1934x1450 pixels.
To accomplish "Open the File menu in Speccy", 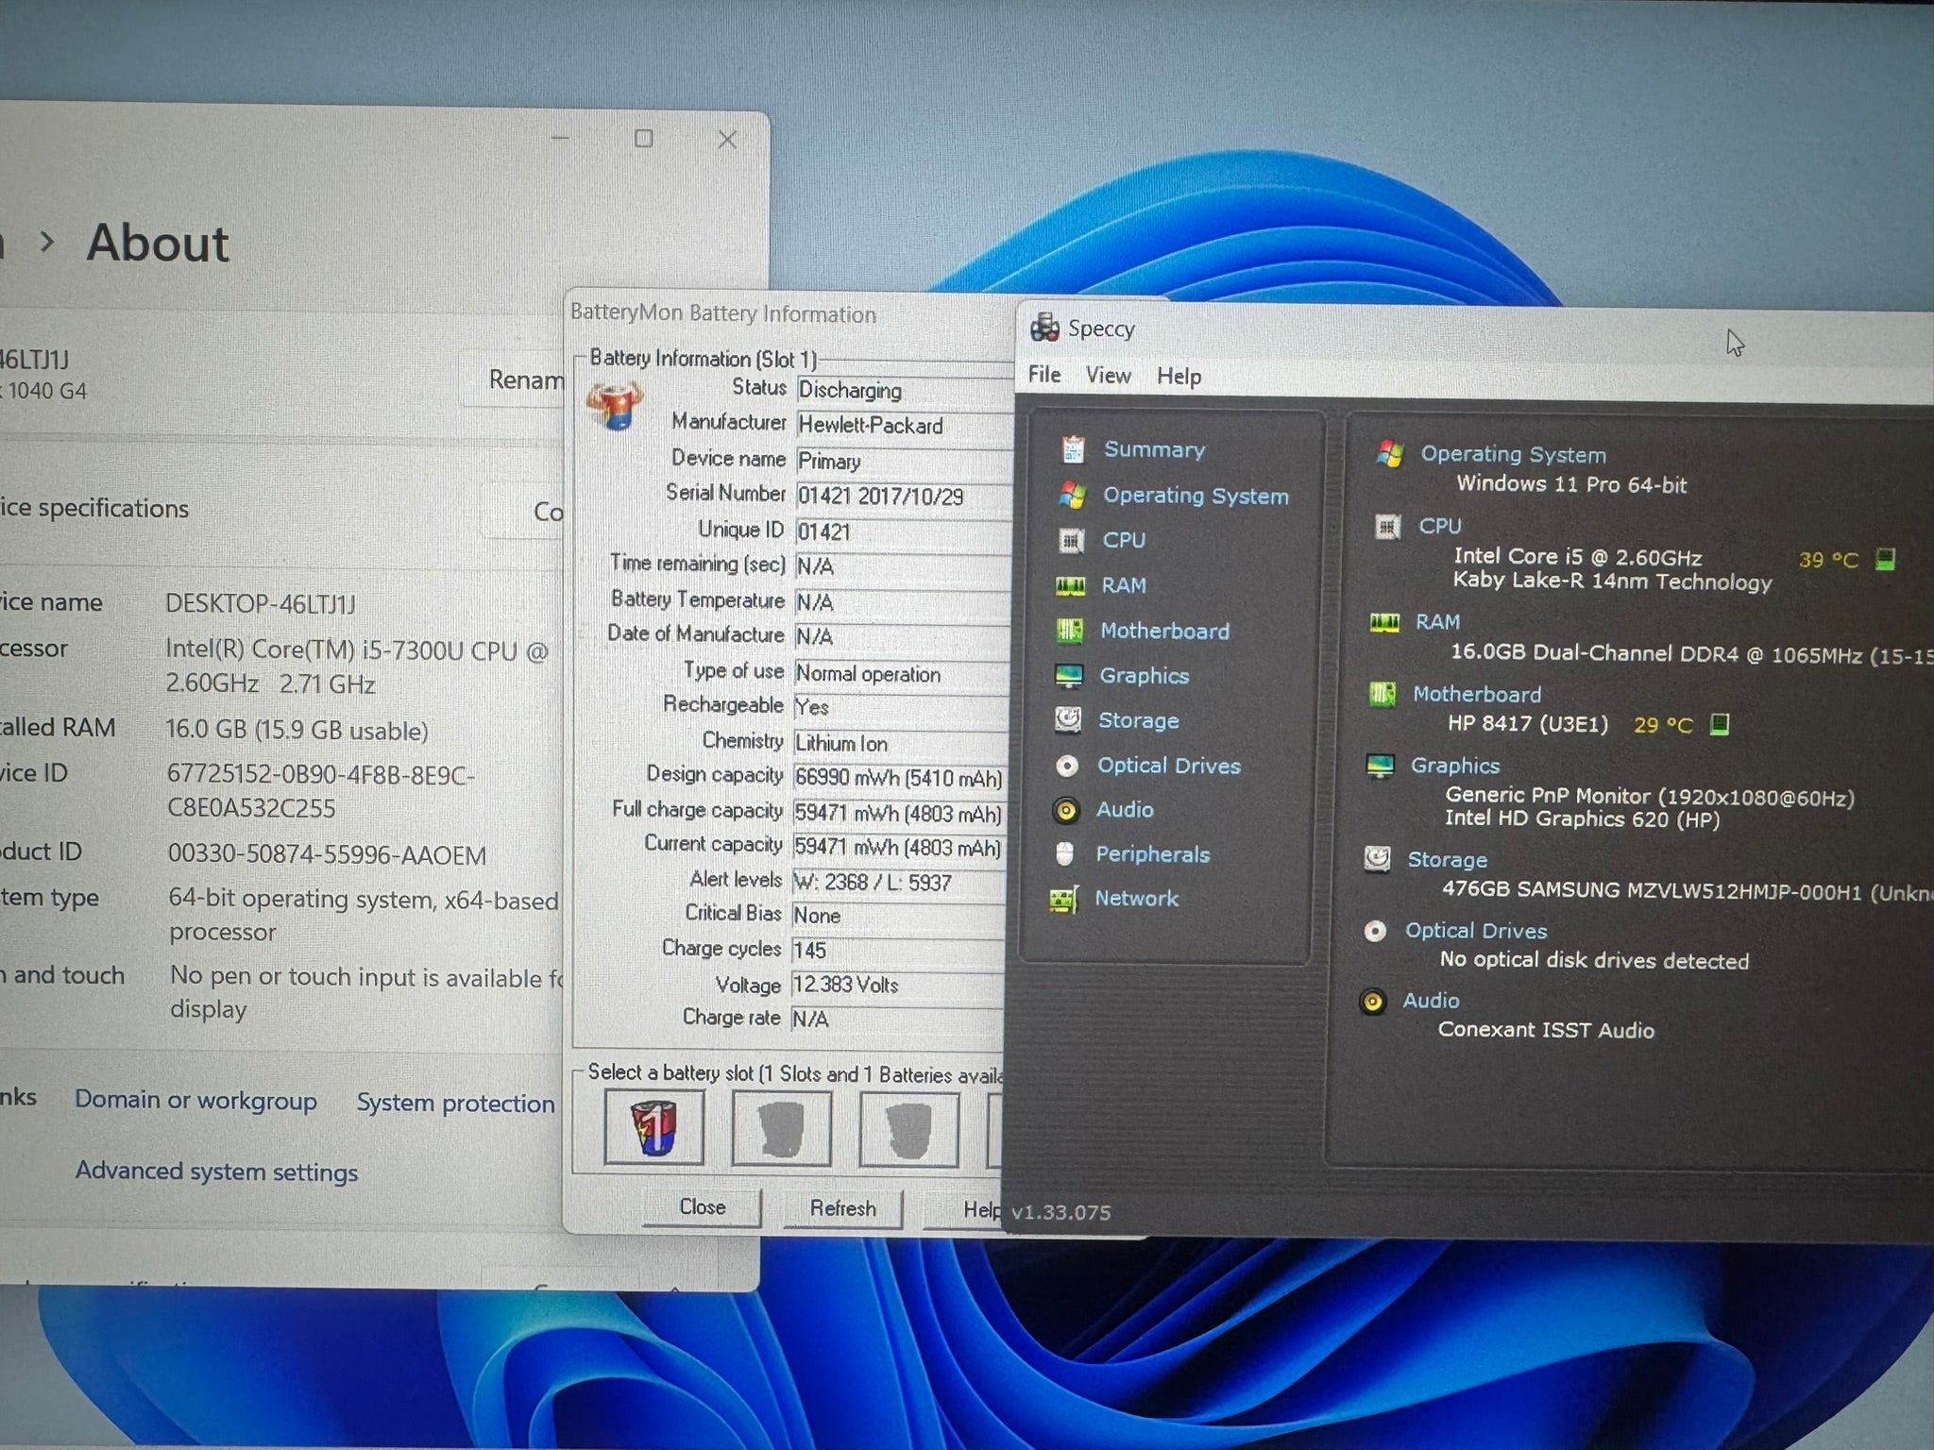I will [1044, 375].
